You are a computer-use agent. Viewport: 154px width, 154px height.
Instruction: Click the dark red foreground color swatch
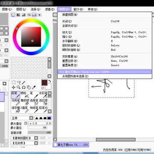(x=44, y=83)
